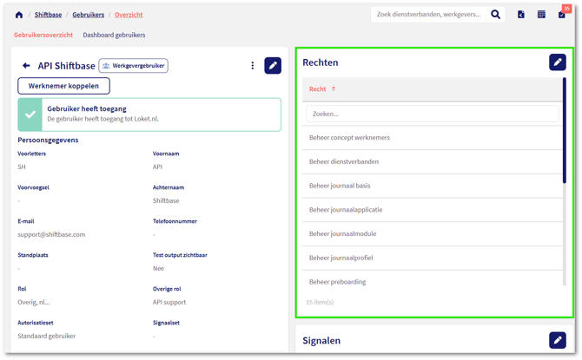582x360 pixels.
Task: Edit the Rechten panel
Action: 557,62
